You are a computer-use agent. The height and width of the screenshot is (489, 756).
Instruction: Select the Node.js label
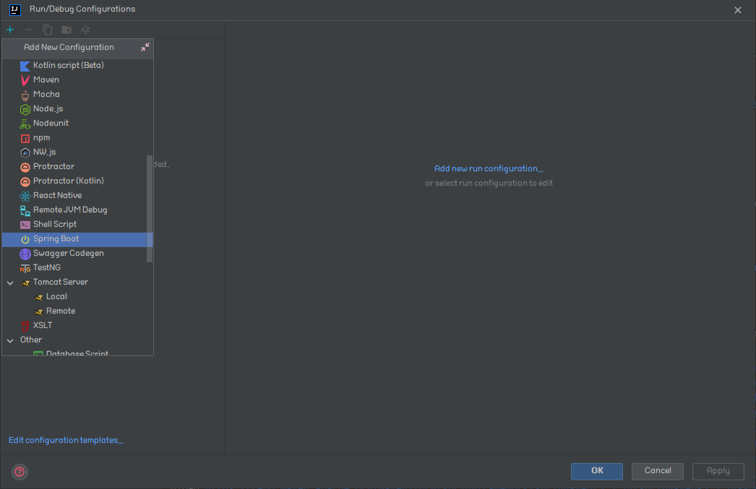click(48, 109)
